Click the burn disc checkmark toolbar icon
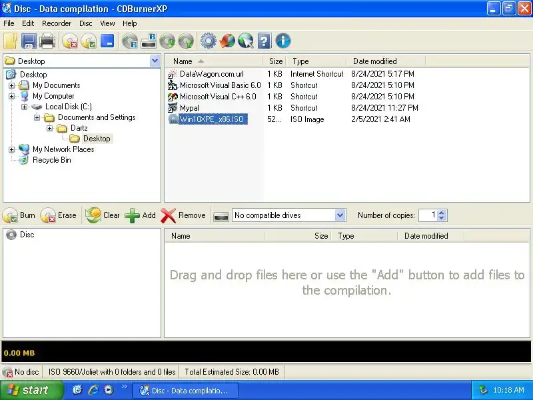533x400 pixels. [x=89, y=41]
